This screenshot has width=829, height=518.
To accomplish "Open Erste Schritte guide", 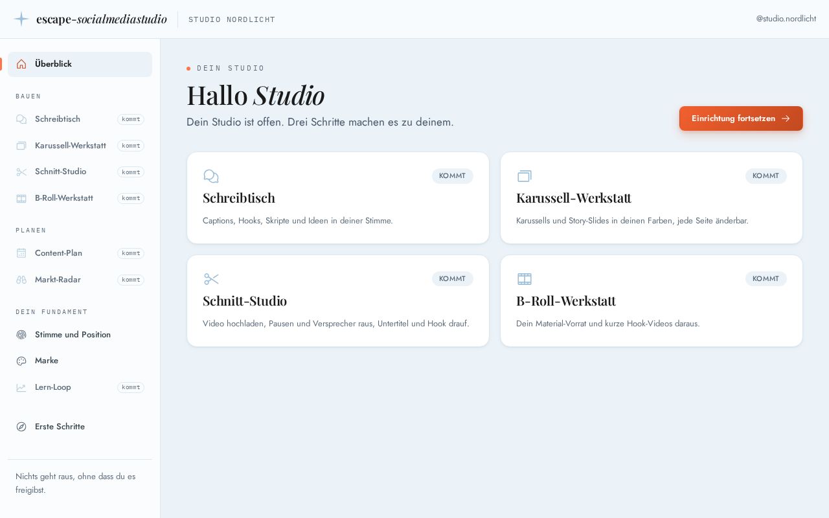I will tap(80, 427).
